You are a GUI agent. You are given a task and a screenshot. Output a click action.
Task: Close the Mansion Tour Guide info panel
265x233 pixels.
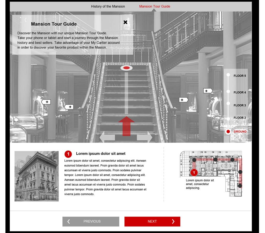pos(126,22)
